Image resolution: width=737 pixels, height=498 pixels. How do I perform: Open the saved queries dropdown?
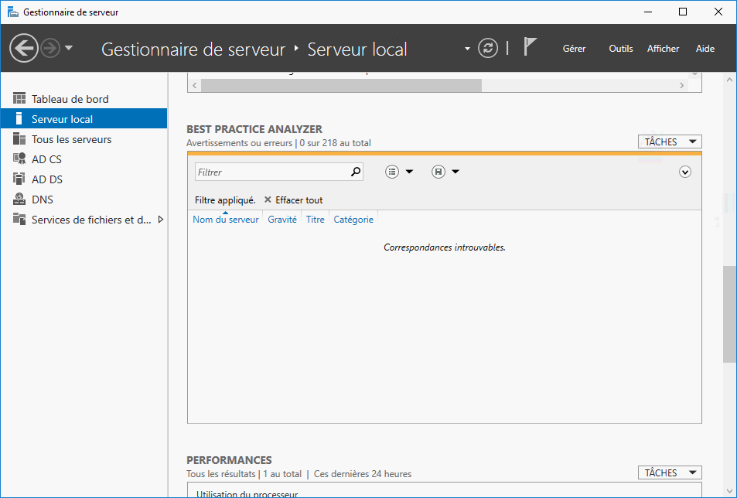445,172
